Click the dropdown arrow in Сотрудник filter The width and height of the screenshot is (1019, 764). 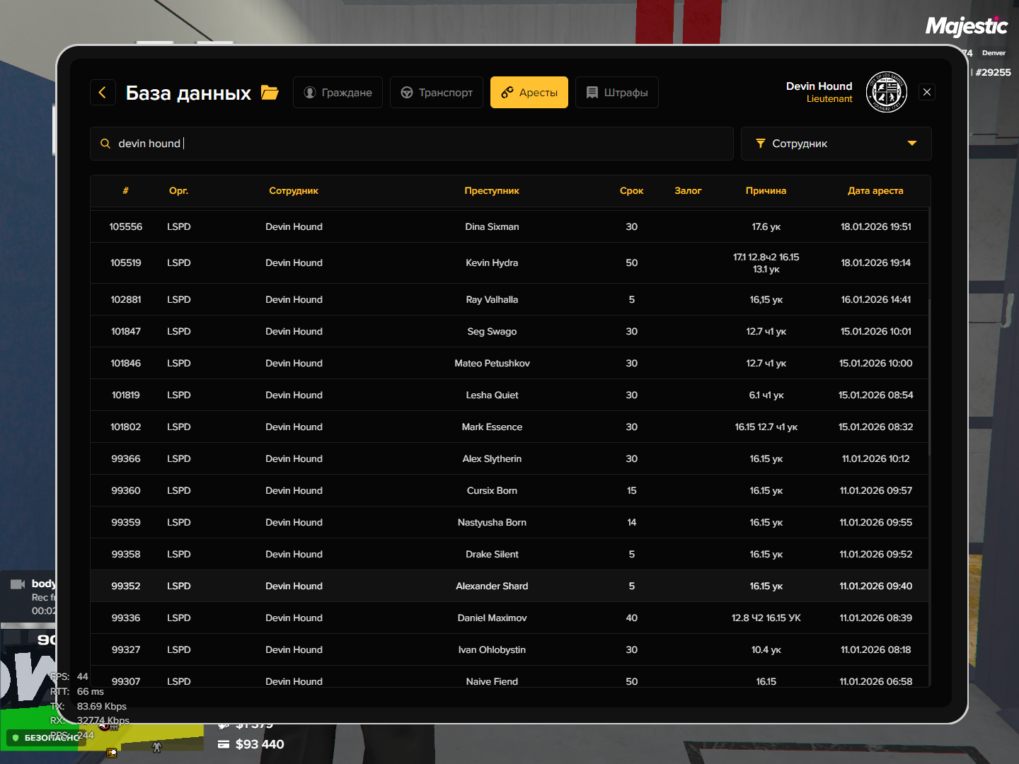[x=912, y=144]
